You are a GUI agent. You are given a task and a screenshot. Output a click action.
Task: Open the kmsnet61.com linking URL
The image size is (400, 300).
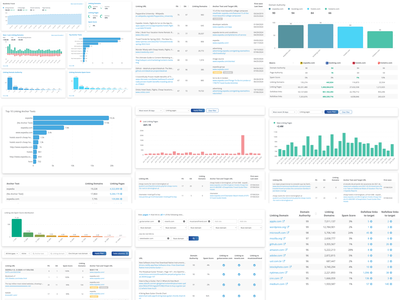11,295
